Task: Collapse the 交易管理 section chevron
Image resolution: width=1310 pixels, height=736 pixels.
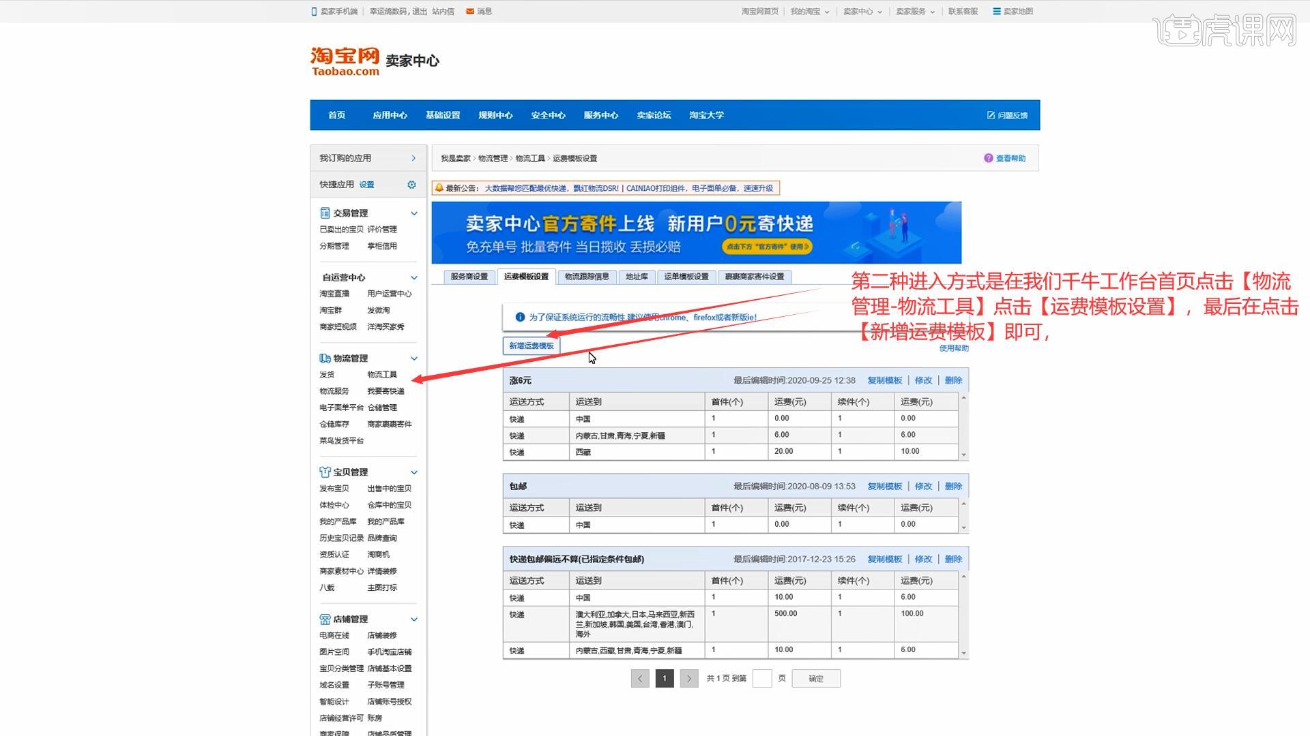Action: (413, 213)
